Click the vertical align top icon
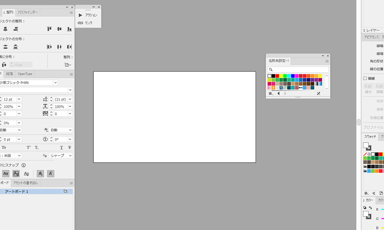 pos(49,29)
